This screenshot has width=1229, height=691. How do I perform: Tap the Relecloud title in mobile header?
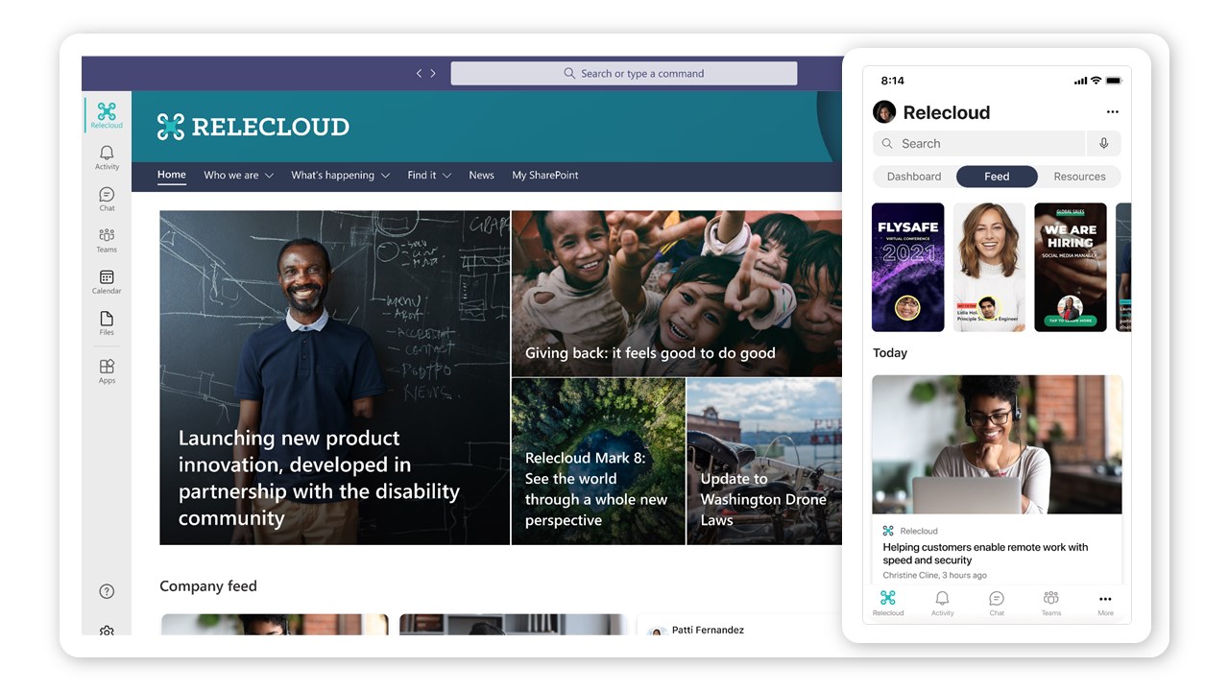pyautogui.click(x=947, y=112)
